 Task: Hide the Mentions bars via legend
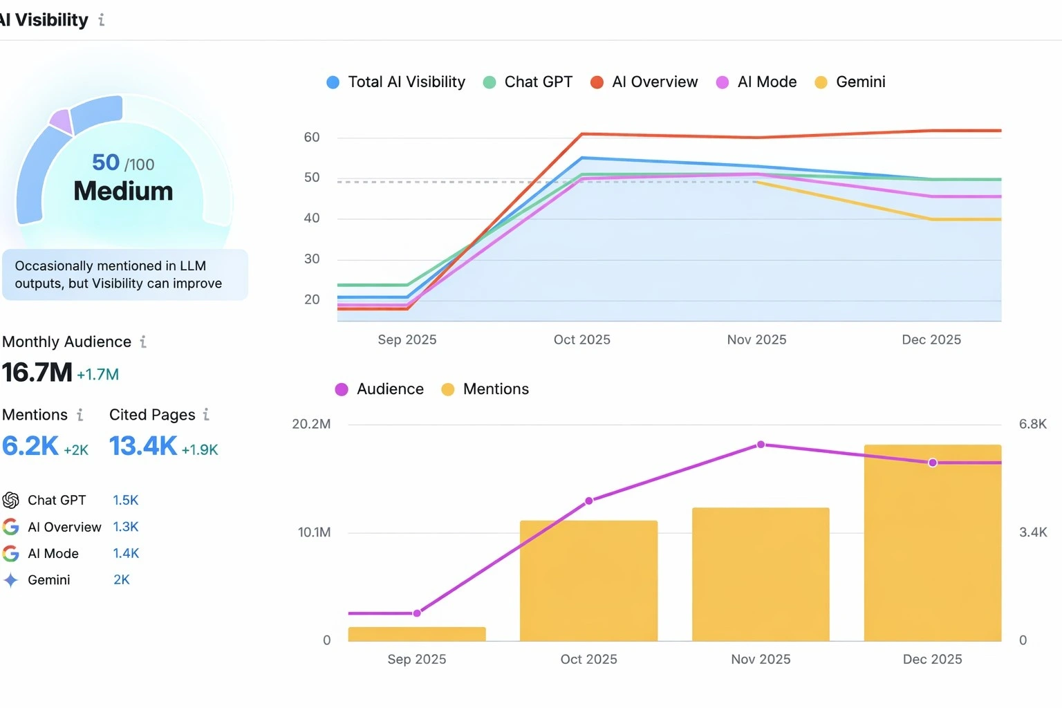(485, 389)
